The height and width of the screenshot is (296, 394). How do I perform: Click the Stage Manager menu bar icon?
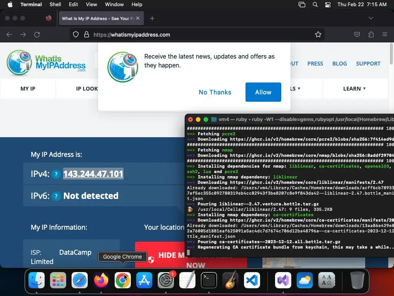302,5
